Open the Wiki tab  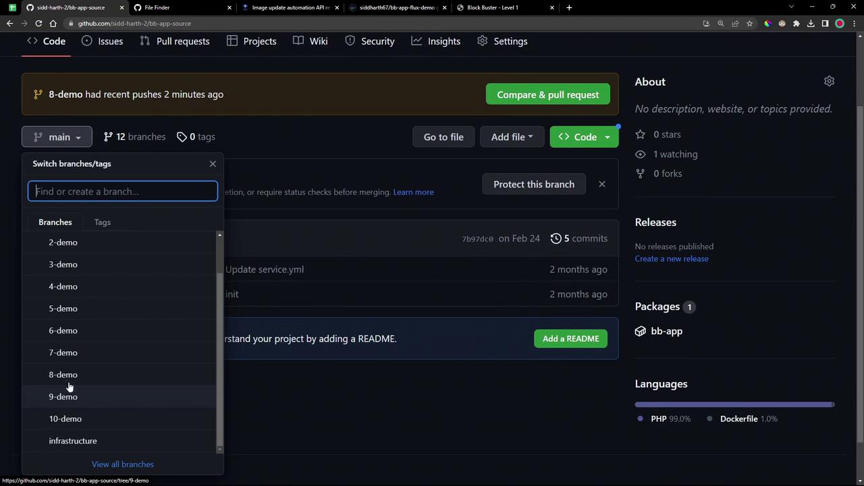pyautogui.click(x=310, y=41)
